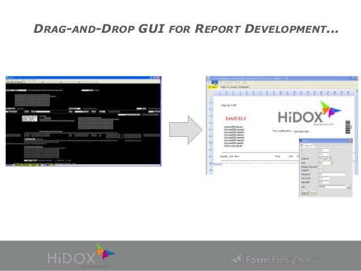The image size is (361, 271).
Task: Select the HiDOX logo image on canvas
Action: pos(309,113)
